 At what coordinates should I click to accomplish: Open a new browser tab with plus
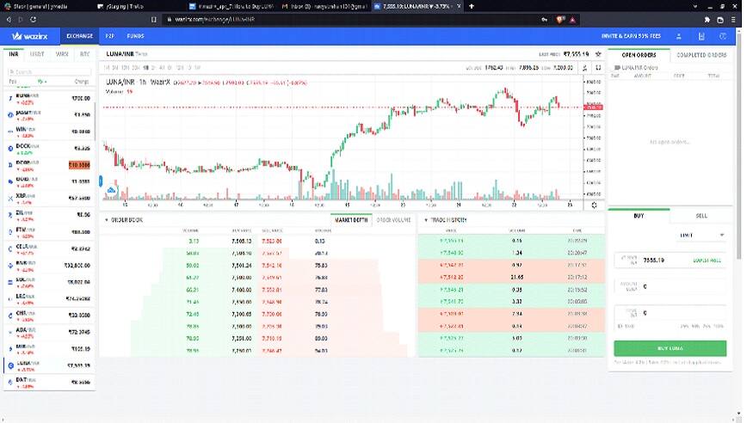472,6
